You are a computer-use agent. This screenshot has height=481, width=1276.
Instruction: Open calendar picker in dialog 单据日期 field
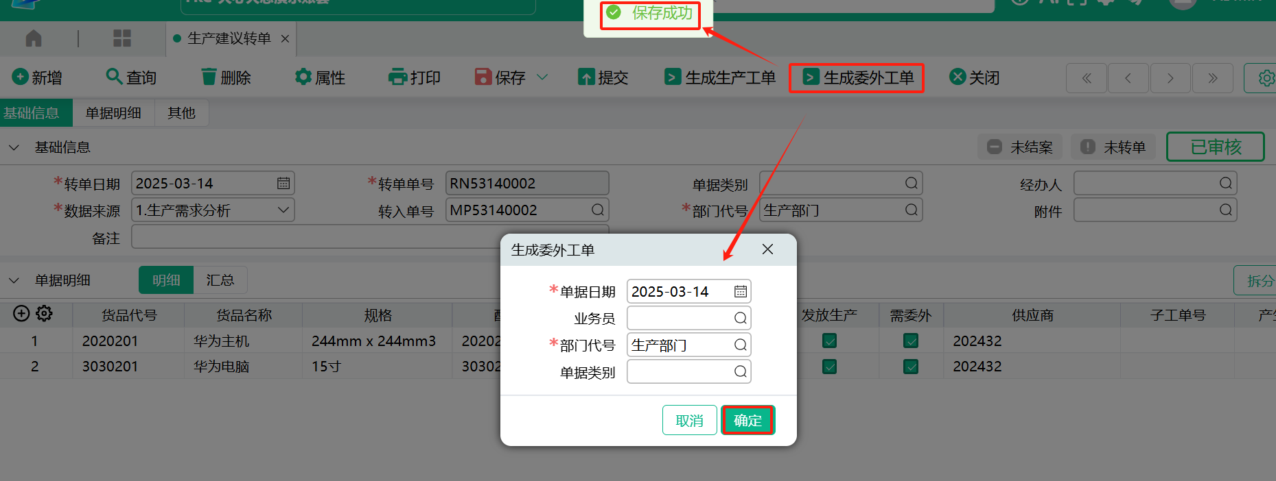click(740, 292)
